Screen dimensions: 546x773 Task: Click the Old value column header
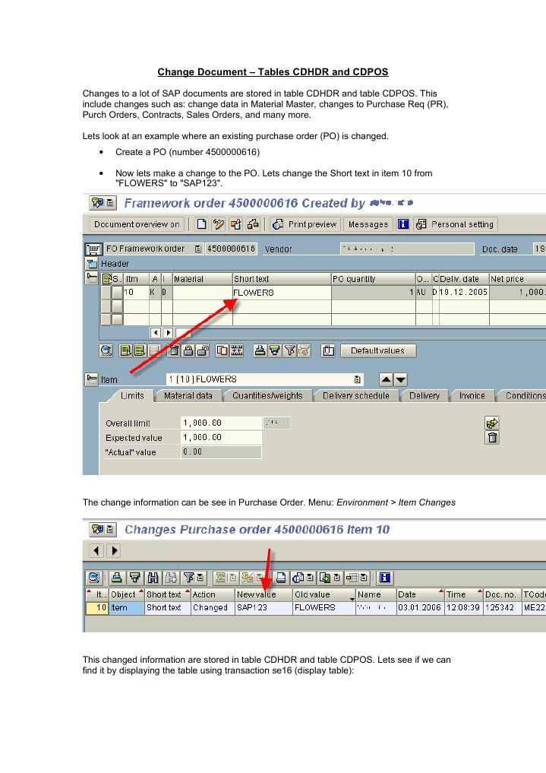[x=324, y=594]
